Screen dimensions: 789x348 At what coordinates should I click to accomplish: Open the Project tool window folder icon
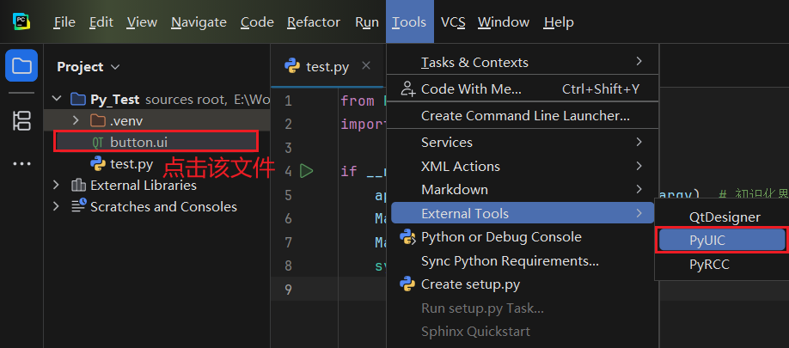[21, 65]
